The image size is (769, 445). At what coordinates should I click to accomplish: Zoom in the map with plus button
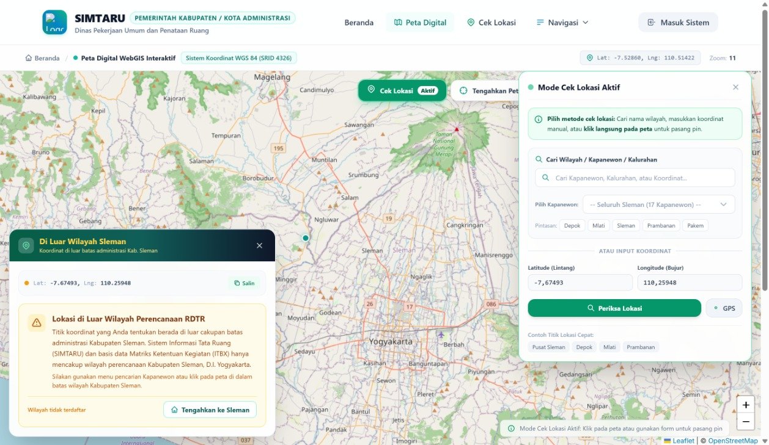(x=745, y=405)
